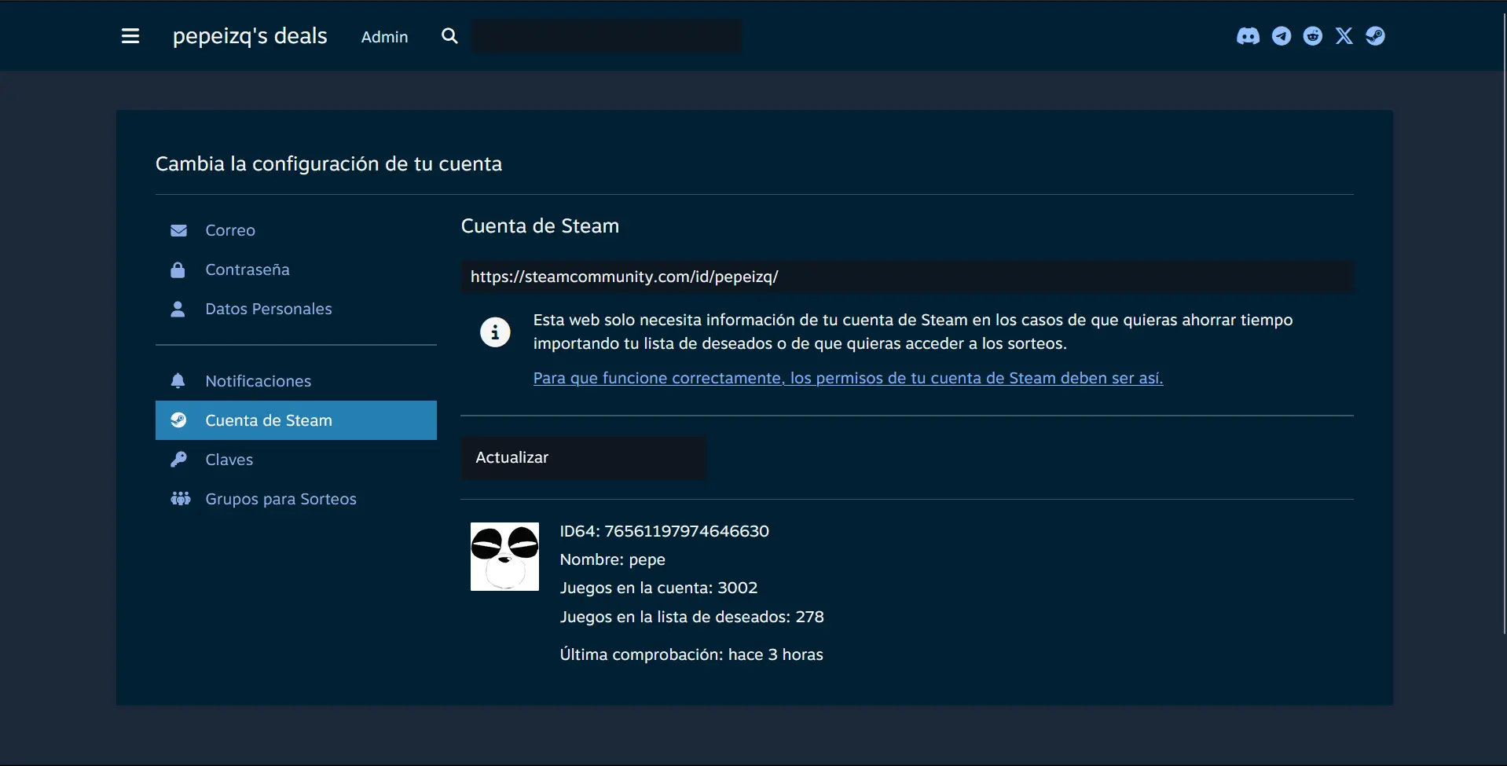Screen dimensions: 1507x766
Task: Open Grupos para Sorteos section
Action: pyautogui.click(x=280, y=499)
